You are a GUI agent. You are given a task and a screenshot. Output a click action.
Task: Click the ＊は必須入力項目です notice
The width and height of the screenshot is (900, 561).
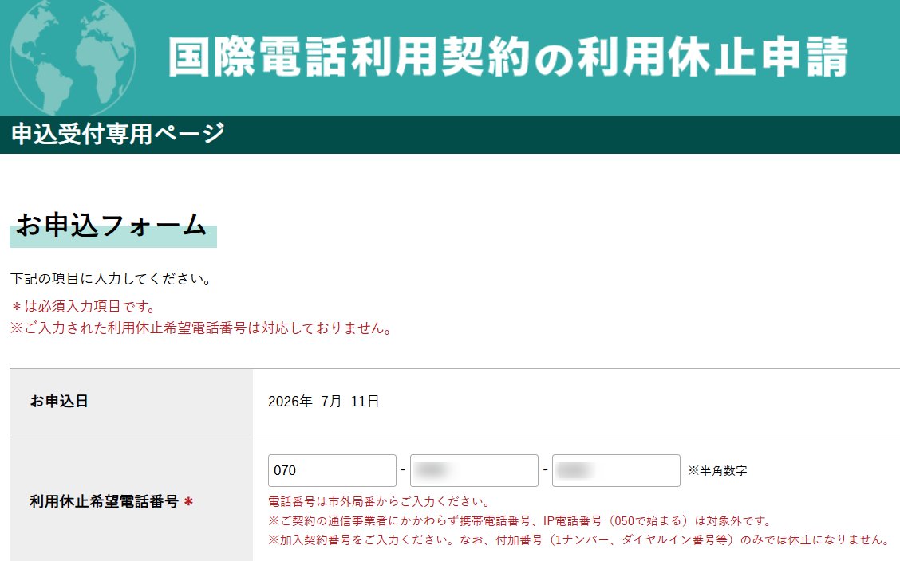coord(84,307)
